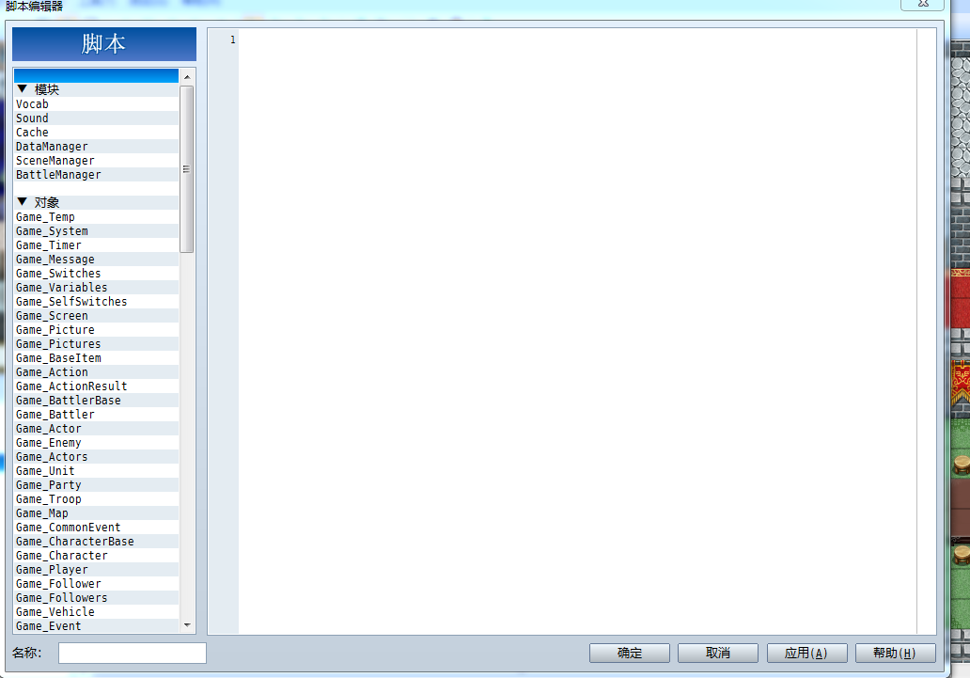Pick the Game_Event script
This screenshot has height=678, width=970.
tap(96, 626)
